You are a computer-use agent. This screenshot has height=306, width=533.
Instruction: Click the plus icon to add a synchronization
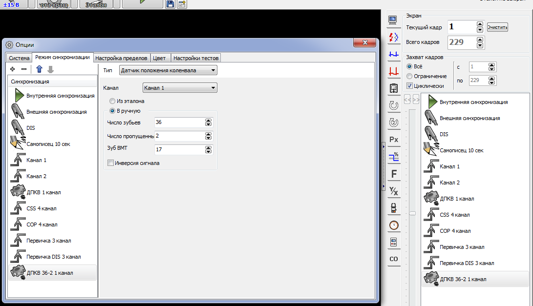point(13,69)
